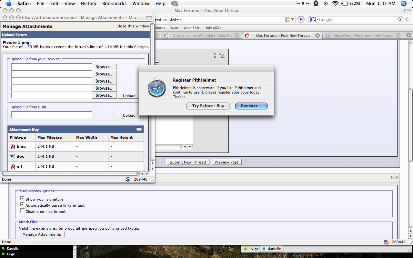The width and height of the screenshot is (413, 258).
Task: Collapse the Additional Options section in main window
Action: pos(394,177)
